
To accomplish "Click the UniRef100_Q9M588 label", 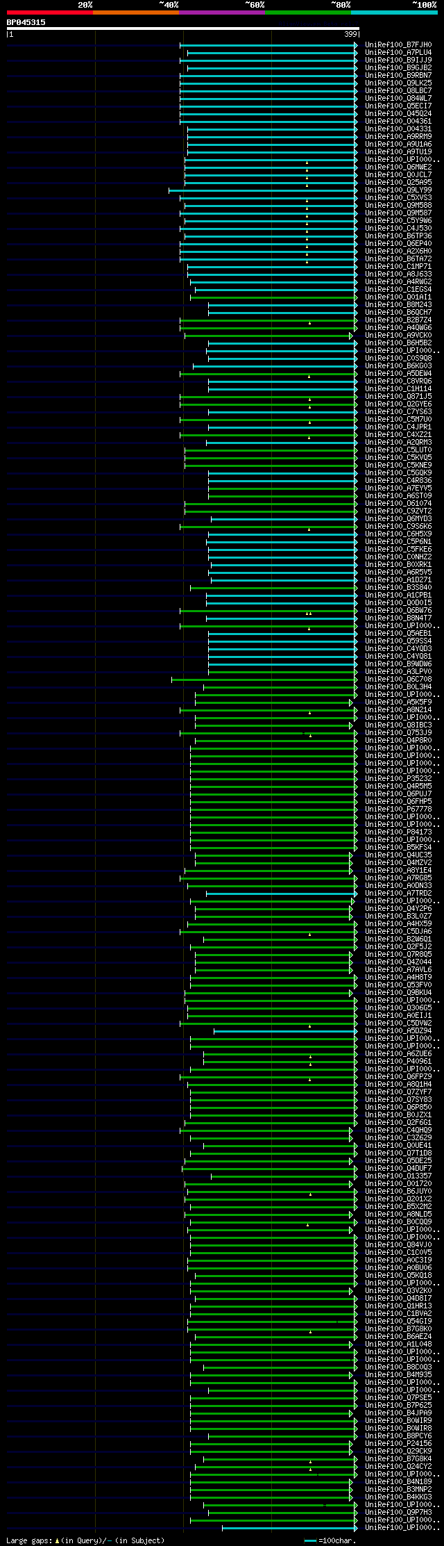I will pyautogui.click(x=398, y=205).
